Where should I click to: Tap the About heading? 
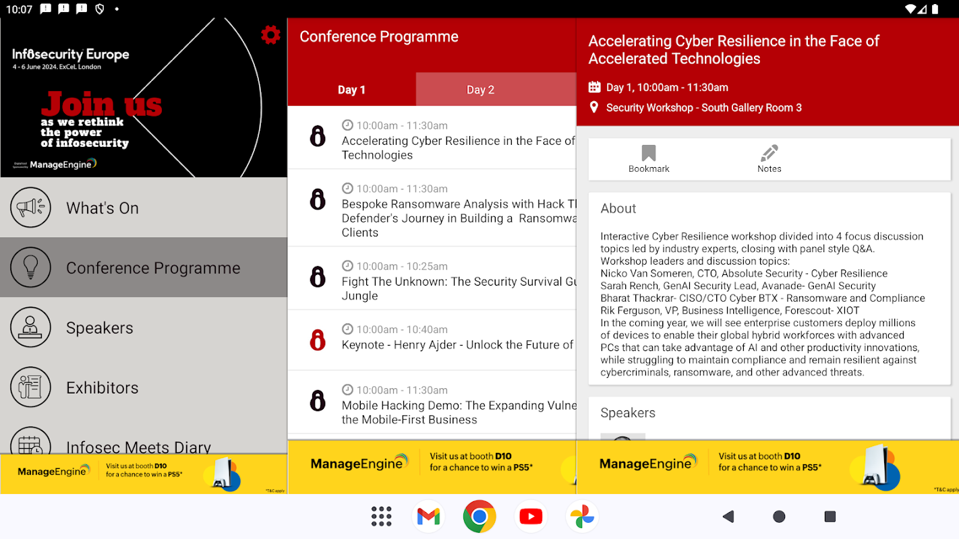618,208
